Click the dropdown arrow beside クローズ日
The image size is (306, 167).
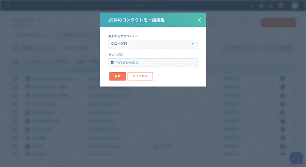point(192,44)
